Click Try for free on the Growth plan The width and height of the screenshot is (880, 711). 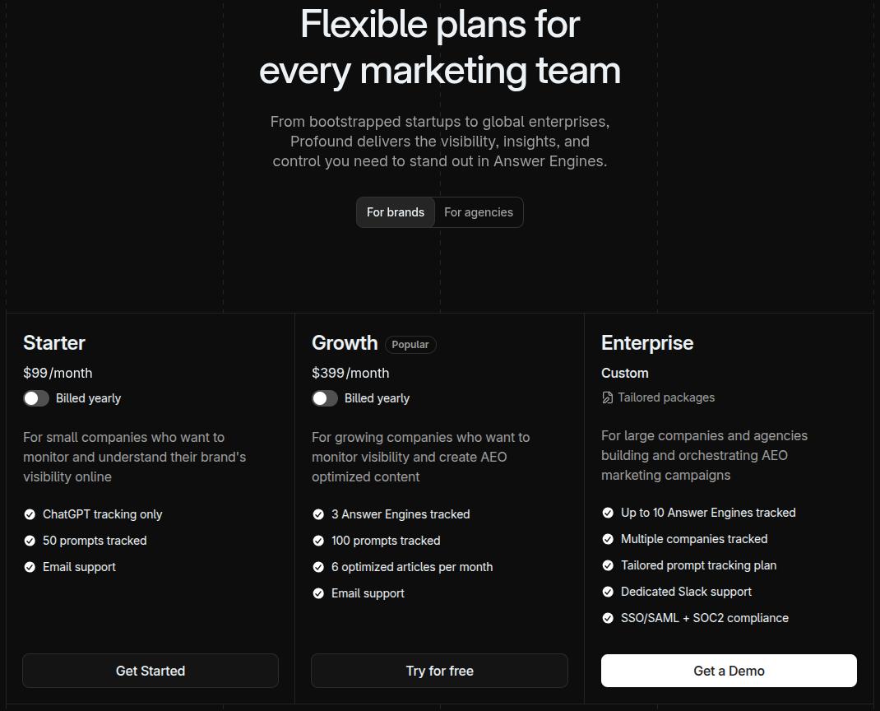(x=439, y=671)
